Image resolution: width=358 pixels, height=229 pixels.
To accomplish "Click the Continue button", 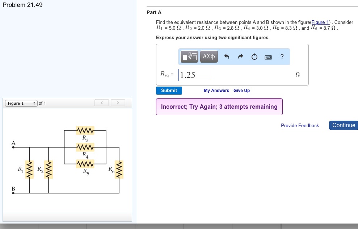I will (343, 125).
